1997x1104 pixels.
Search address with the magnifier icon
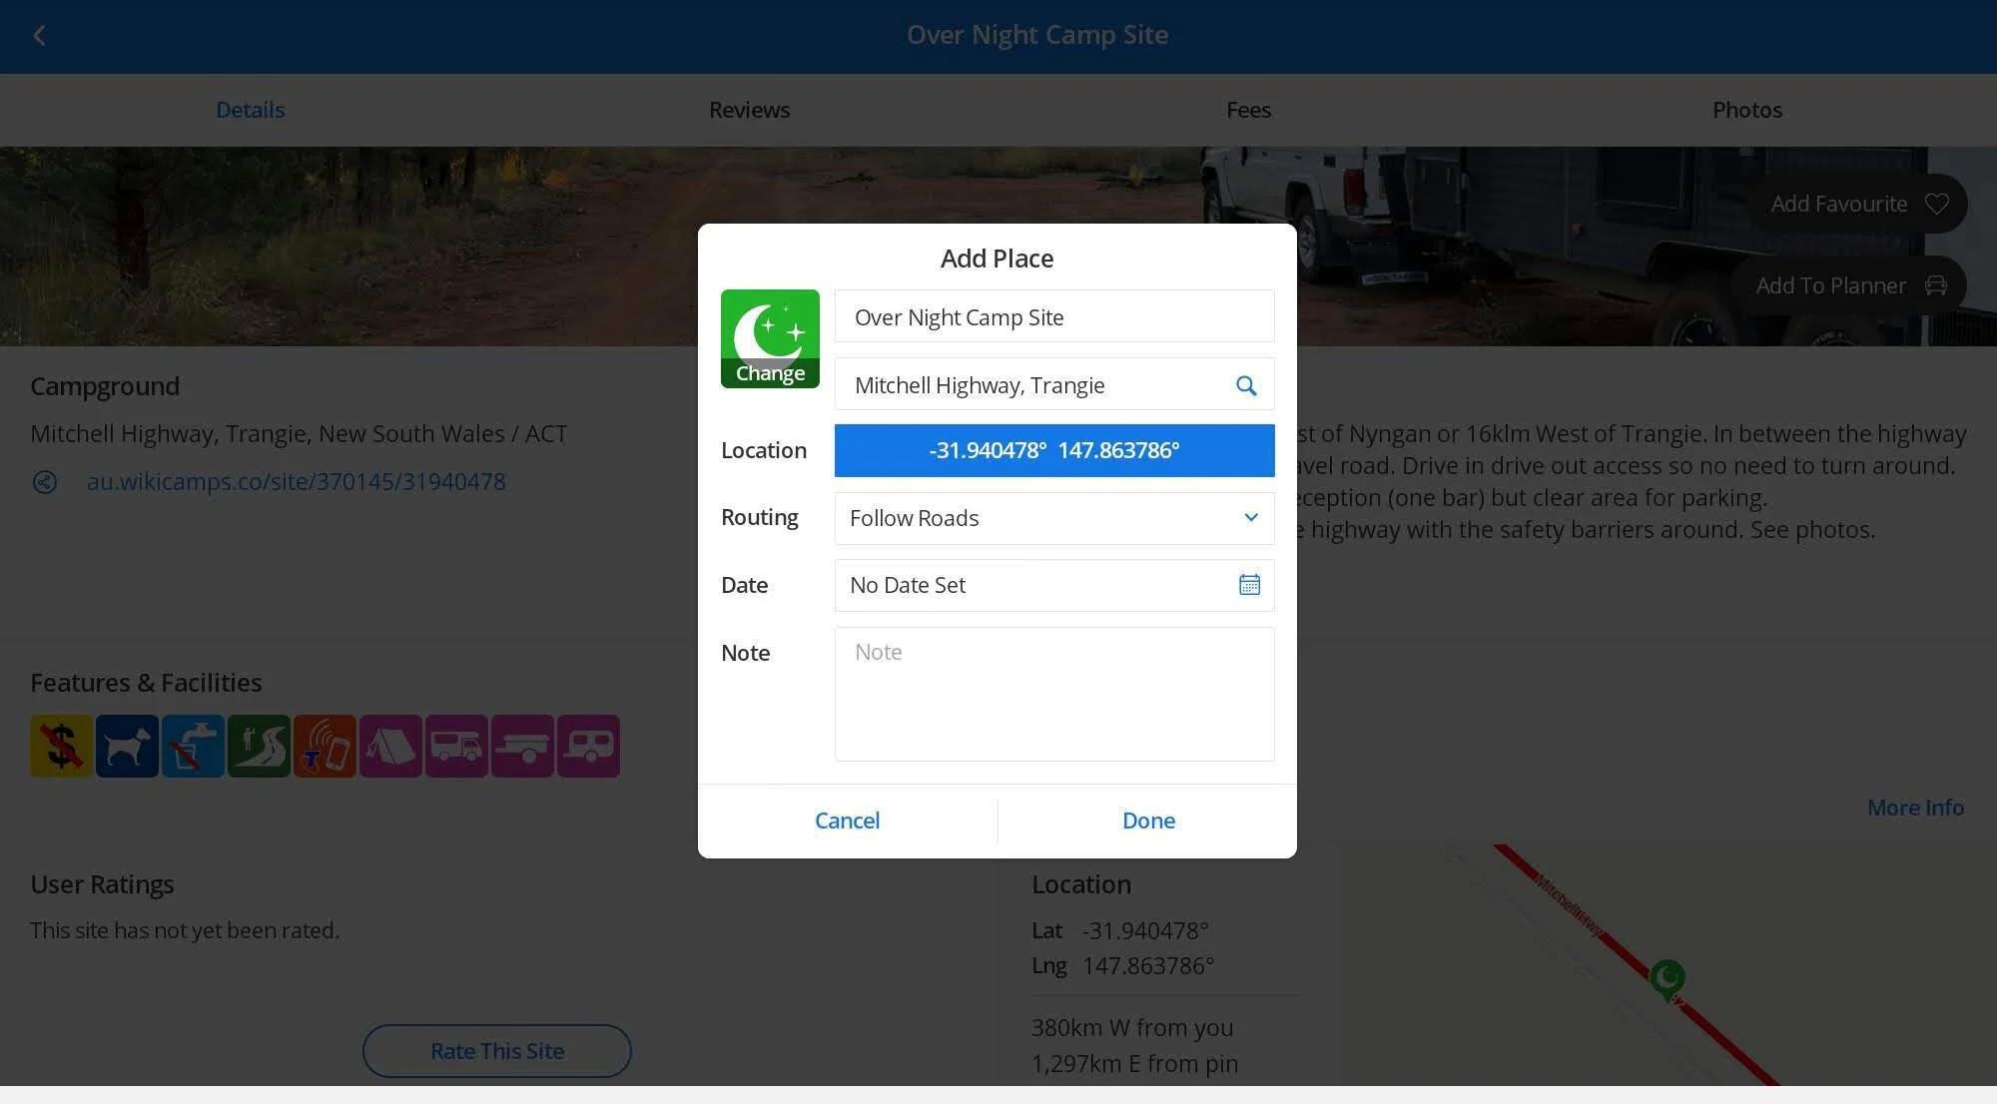click(x=1246, y=385)
